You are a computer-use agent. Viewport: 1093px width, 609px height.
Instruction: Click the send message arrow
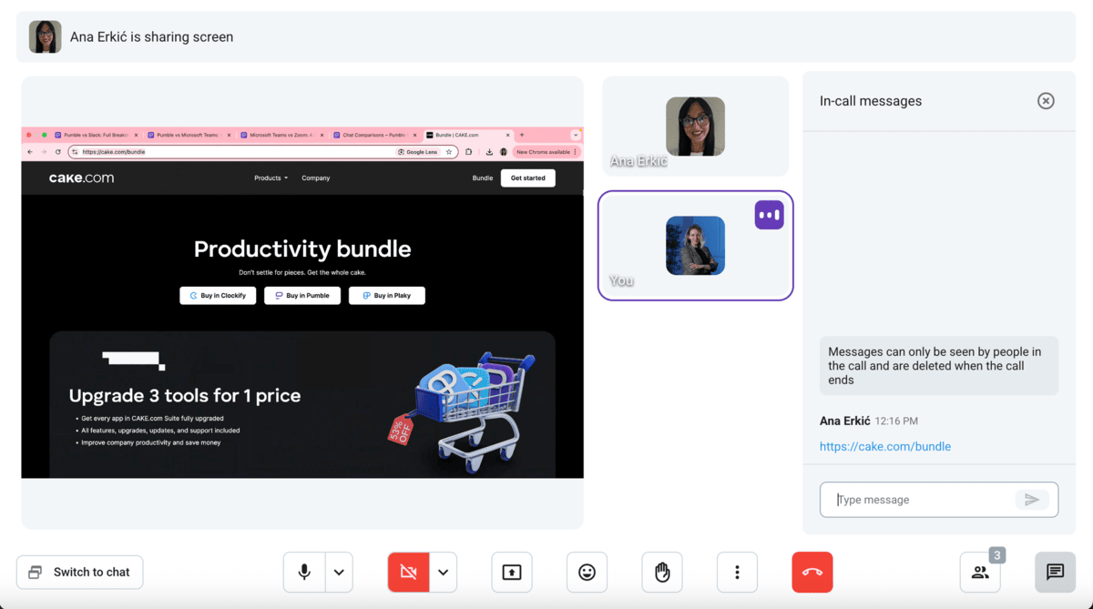1032,500
